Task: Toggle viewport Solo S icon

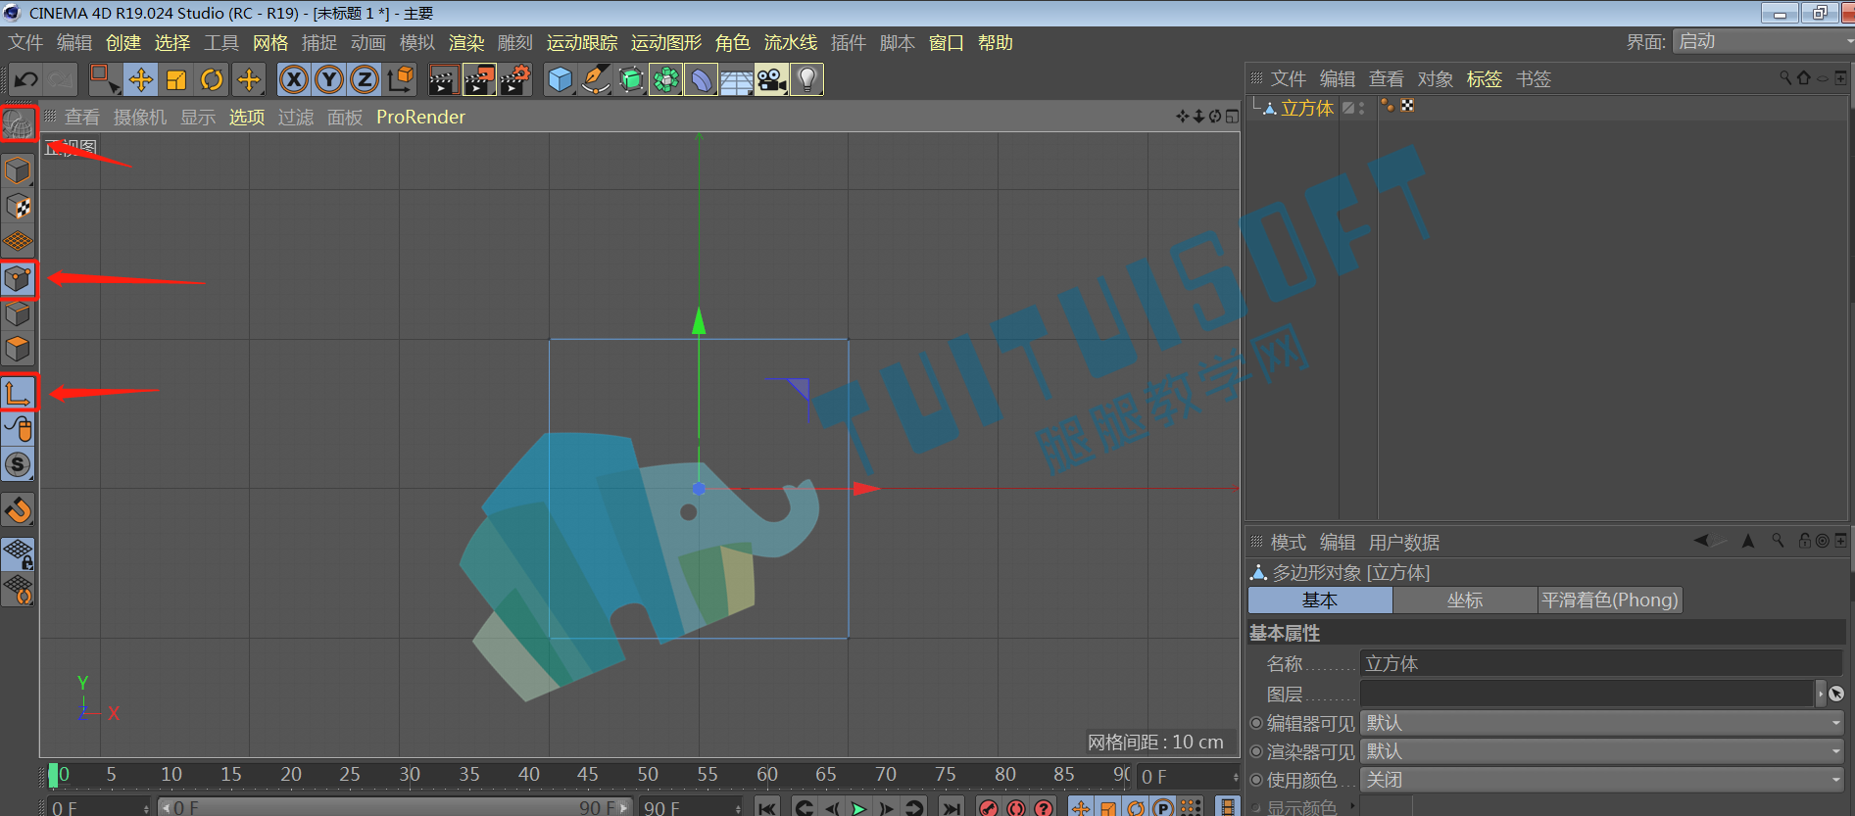Action: click(x=19, y=464)
